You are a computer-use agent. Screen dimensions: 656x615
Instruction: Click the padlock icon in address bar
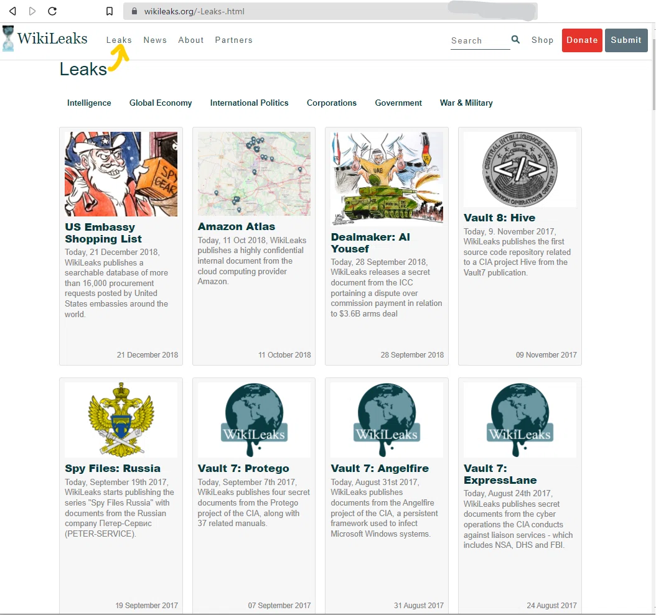click(134, 11)
